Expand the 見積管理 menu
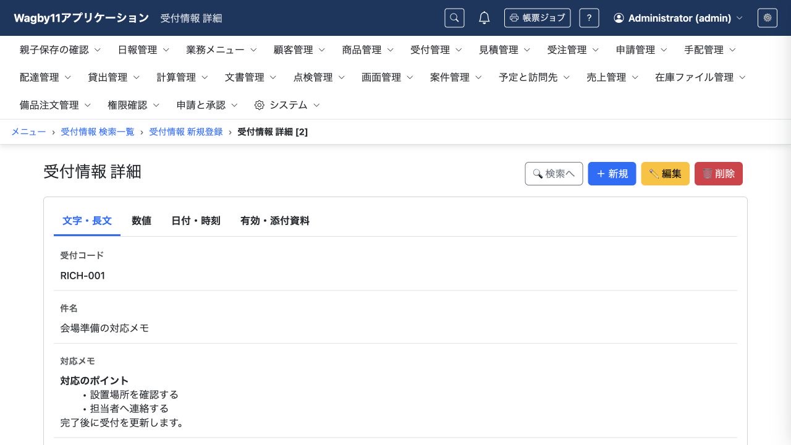The height and width of the screenshot is (445, 791). pos(505,50)
